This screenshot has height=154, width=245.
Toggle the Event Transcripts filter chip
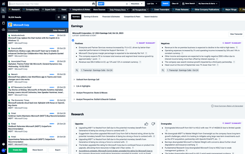160,10
